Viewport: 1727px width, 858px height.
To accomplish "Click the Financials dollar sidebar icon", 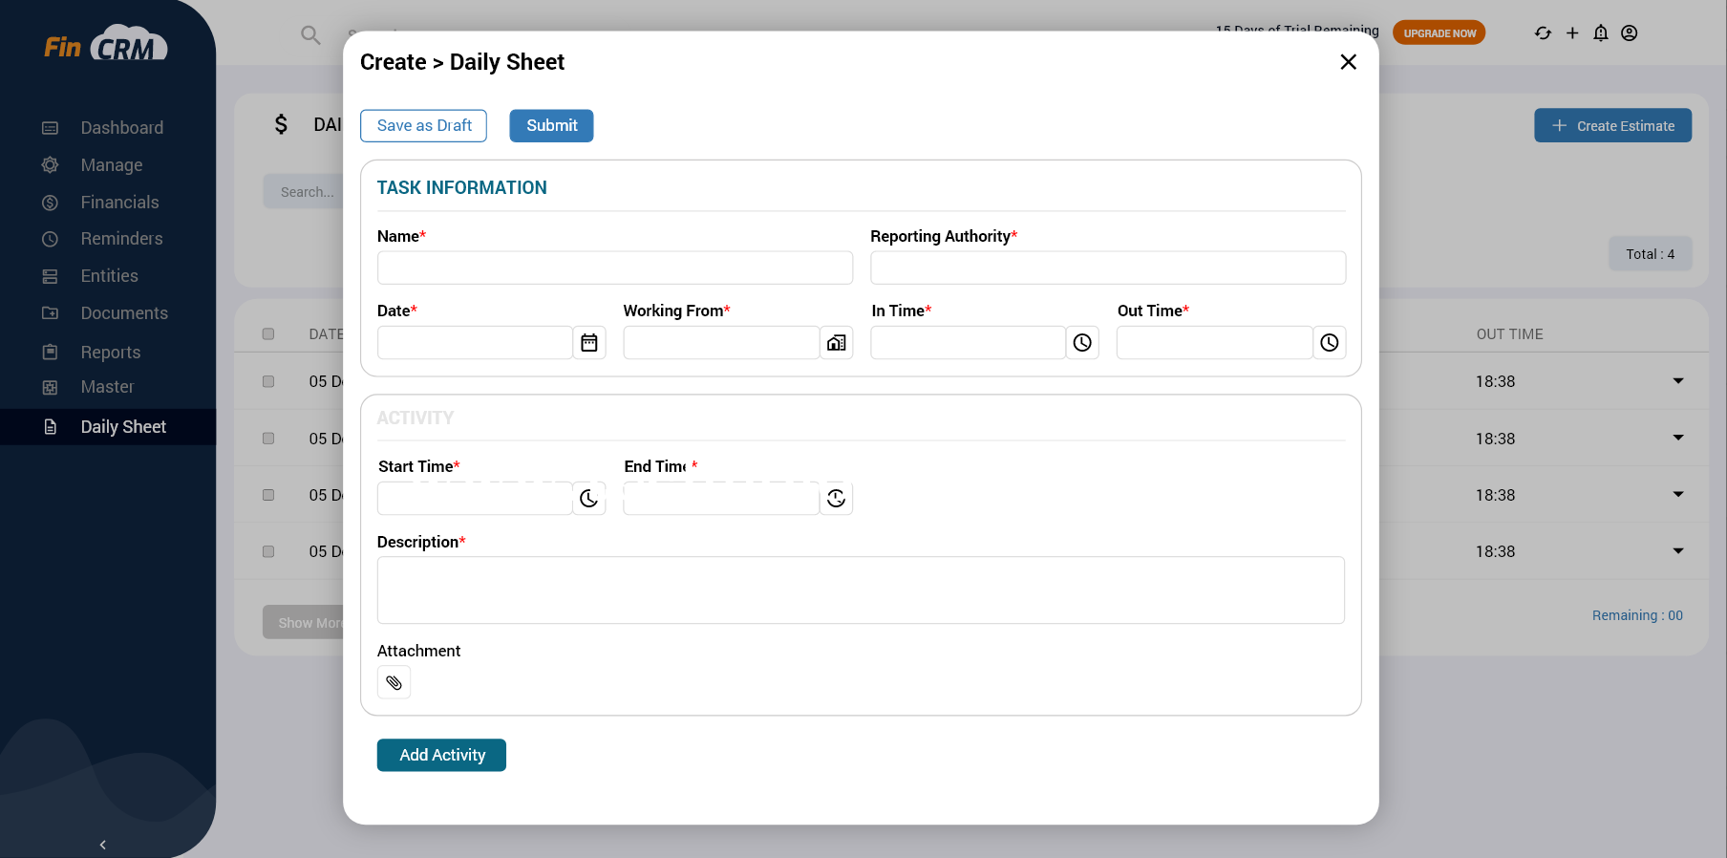I will pyautogui.click(x=51, y=203).
